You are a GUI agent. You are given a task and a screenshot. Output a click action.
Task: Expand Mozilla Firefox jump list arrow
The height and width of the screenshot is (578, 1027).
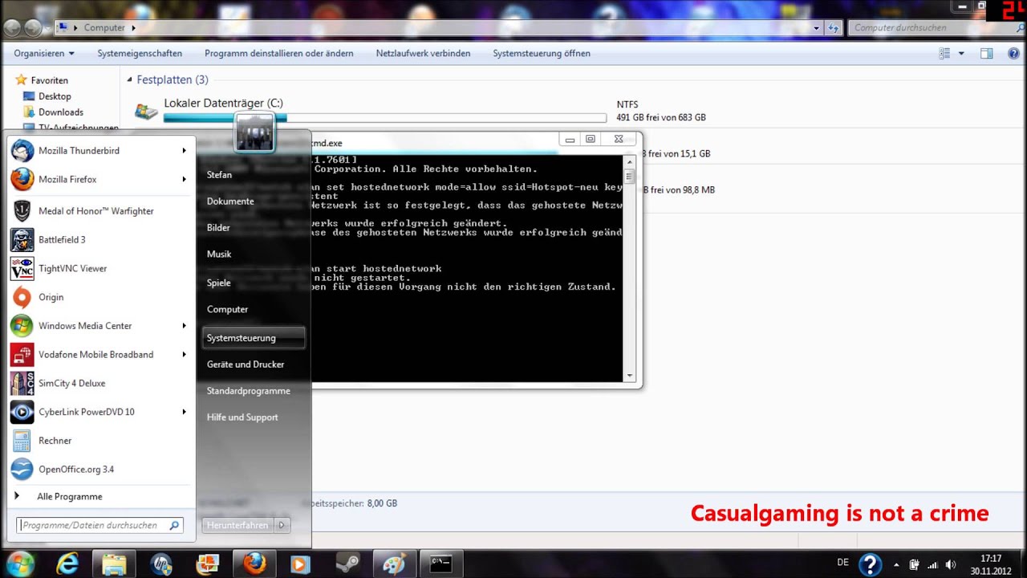tap(184, 180)
